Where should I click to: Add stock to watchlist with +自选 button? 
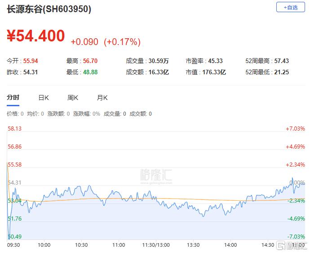pos(290,7)
